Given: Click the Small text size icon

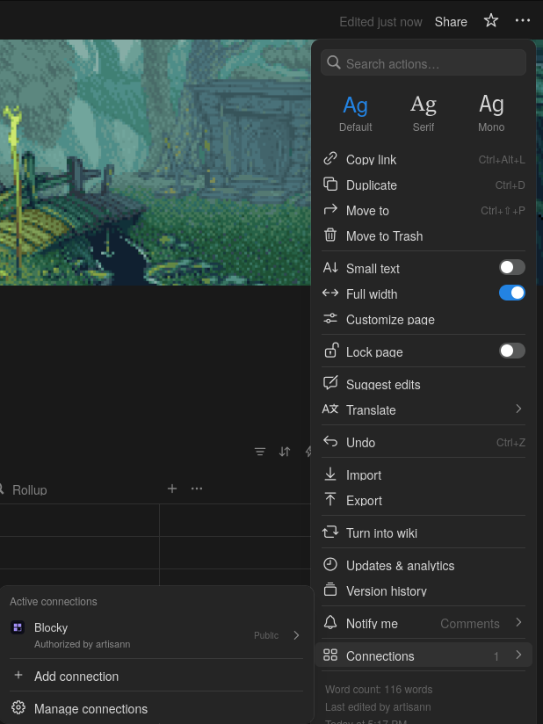Looking at the screenshot, I should [x=330, y=267].
